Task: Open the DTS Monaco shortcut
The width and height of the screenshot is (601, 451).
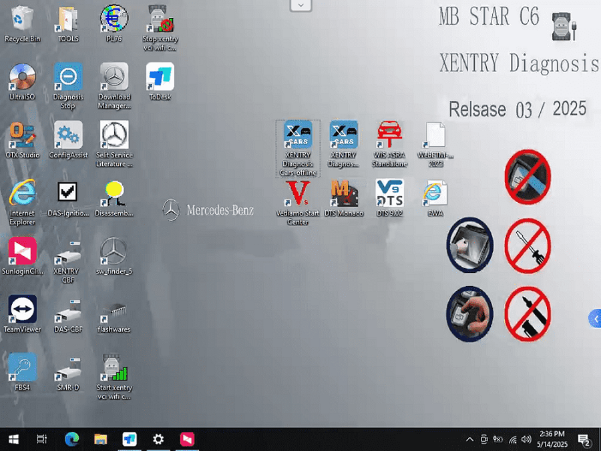Action: [344, 198]
